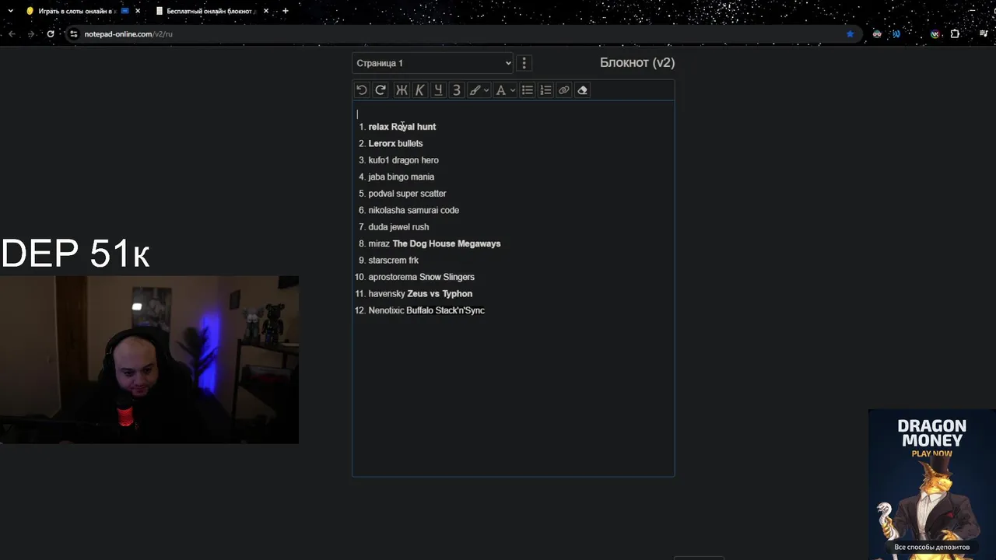Click the line kufo1 dragon hero

pyautogui.click(x=403, y=160)
